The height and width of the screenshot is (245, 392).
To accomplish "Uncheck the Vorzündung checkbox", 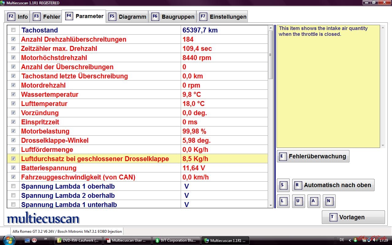I will [13, 113].
